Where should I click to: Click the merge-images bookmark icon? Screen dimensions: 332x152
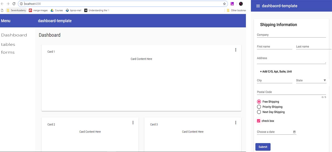click(30, 10)
